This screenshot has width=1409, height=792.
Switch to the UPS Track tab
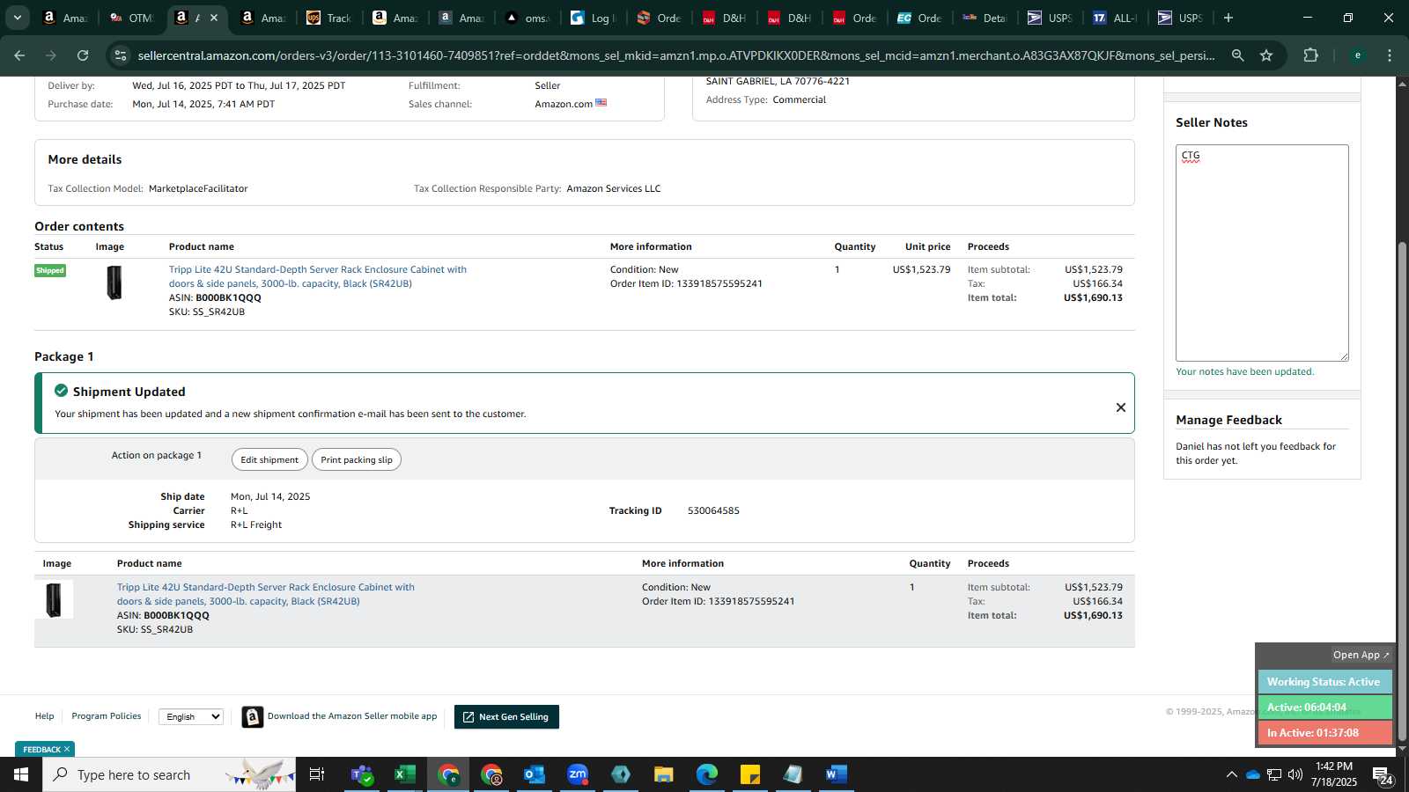[x=329, y=18]
